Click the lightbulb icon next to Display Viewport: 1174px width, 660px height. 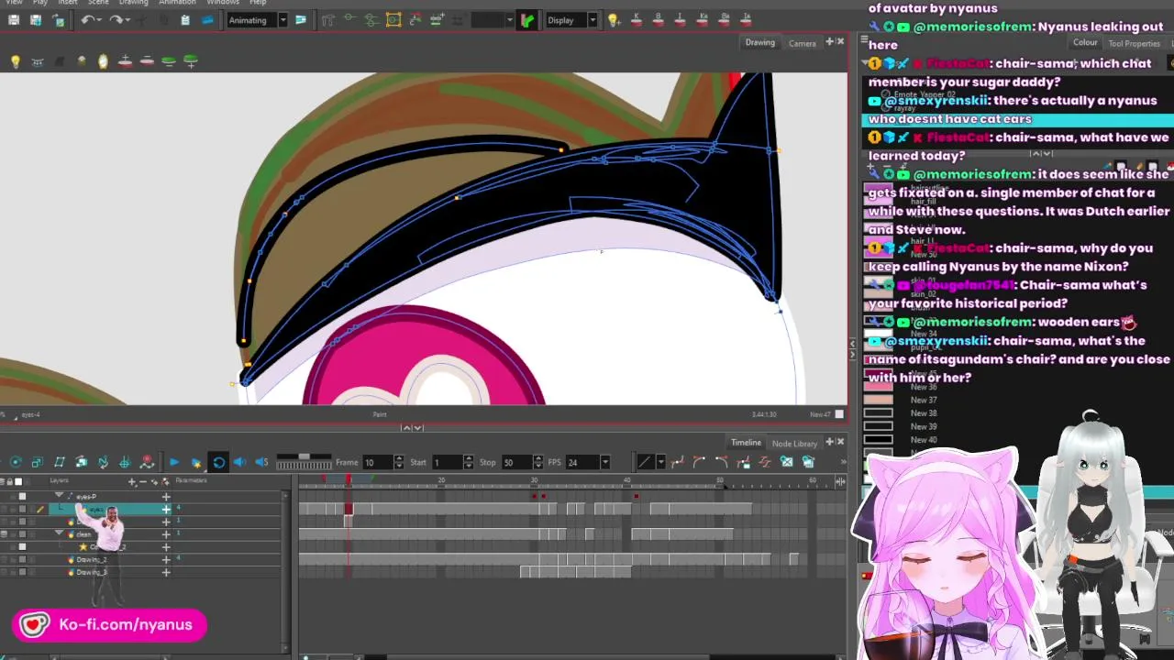(x=614, y=20)
